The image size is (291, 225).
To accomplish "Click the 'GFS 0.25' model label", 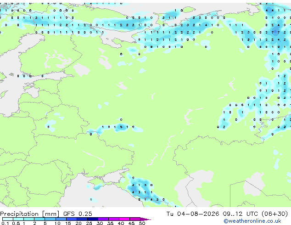I will 78,214.
